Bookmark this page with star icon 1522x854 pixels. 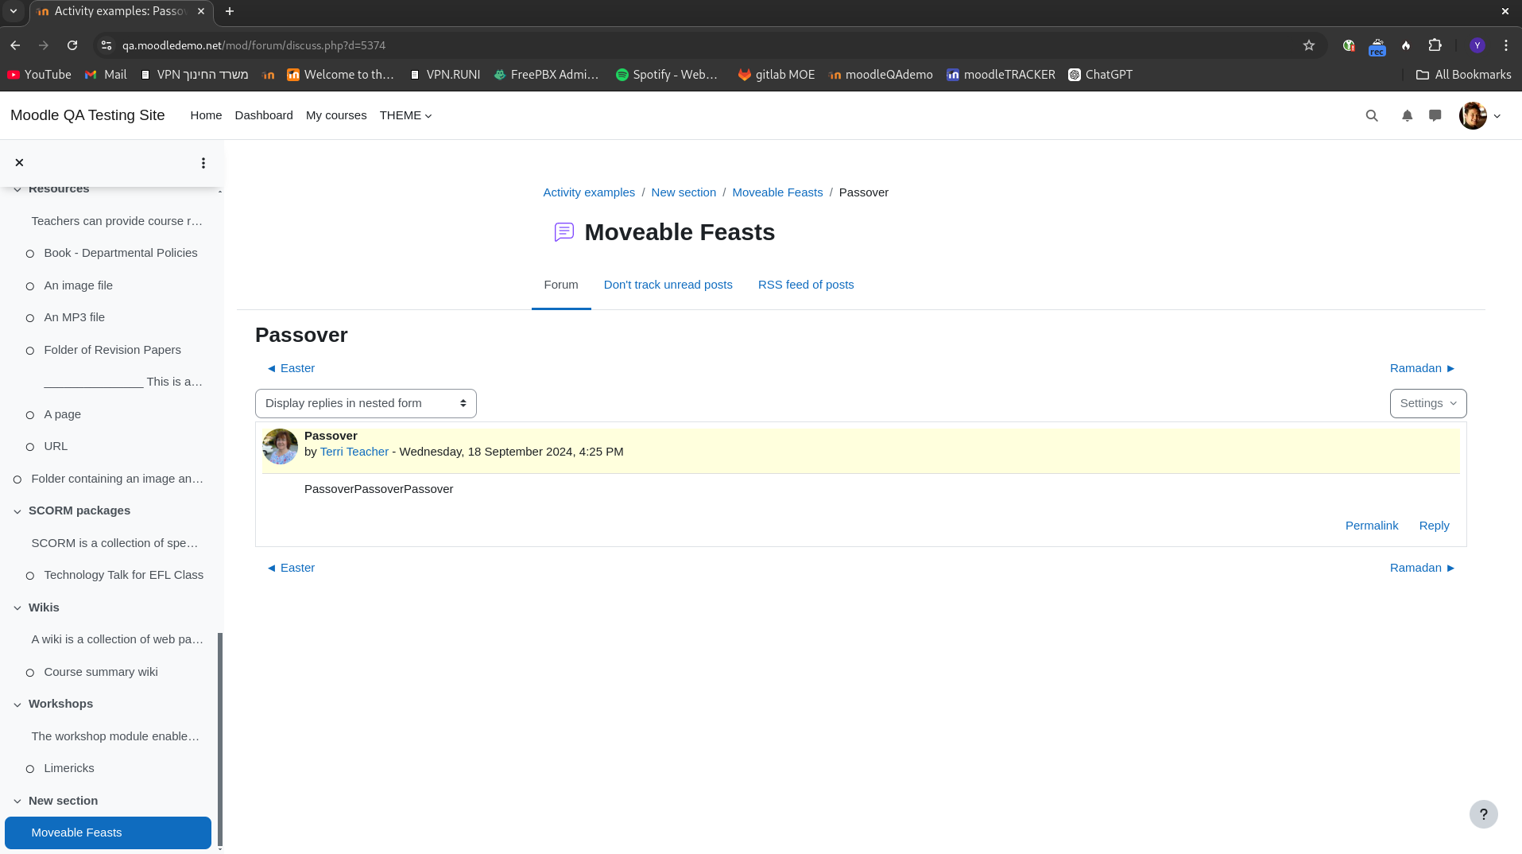tap(1309, 45)
